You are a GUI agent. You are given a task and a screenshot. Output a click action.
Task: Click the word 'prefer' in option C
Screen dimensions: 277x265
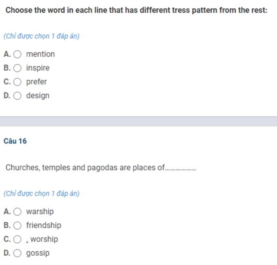coord(37,82)
